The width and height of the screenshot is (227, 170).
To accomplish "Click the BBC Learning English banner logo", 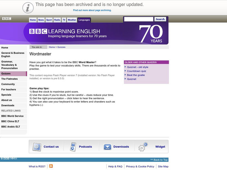I will point(65,31).
